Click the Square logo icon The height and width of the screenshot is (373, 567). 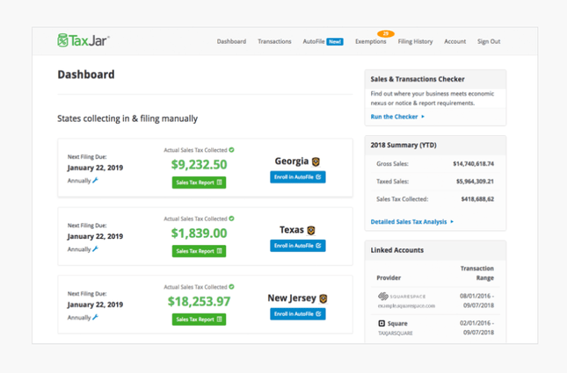click(x=382, y=323)
